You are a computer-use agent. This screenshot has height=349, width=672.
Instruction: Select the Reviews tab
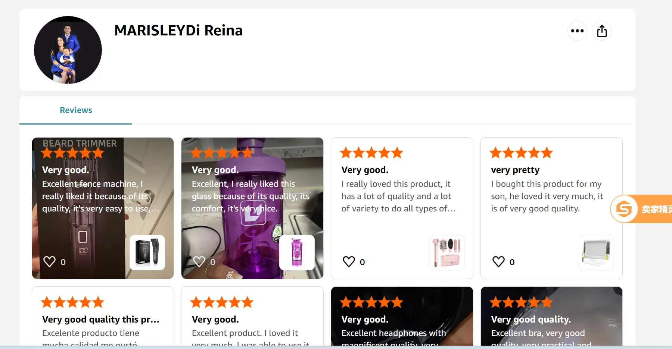click(x=76, y=110)
